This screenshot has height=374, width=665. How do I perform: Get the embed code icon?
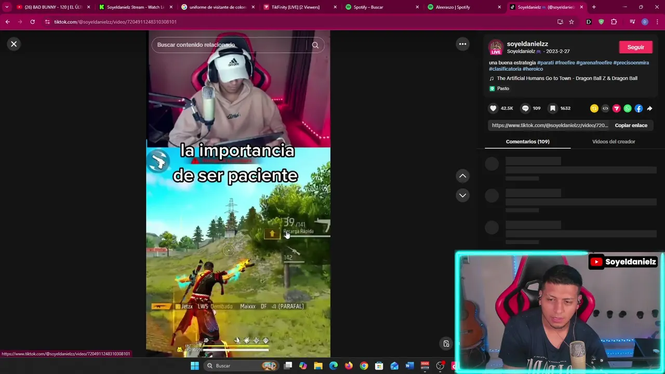pyautogui.click(x=605, y=109)
